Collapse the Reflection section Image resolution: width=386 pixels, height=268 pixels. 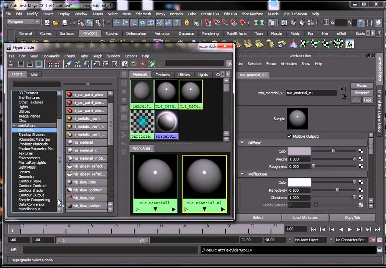[x=242, y=174]
